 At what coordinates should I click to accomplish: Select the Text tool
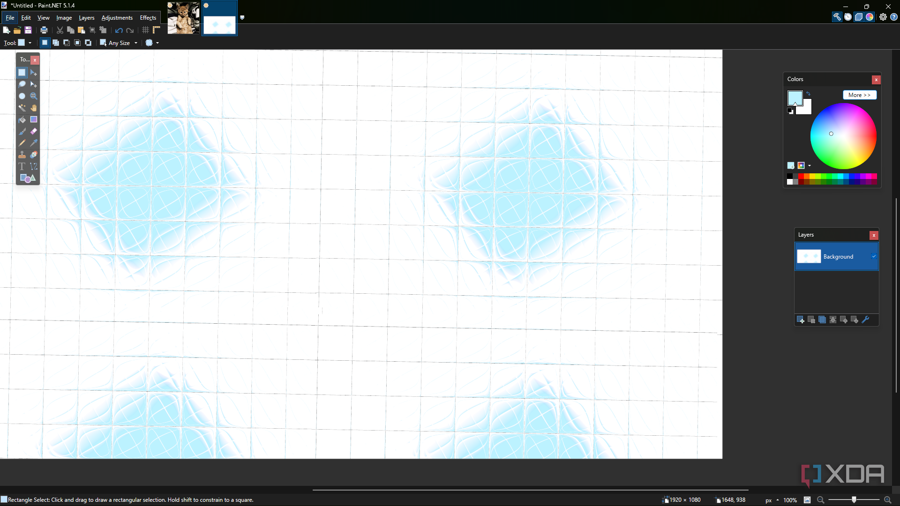tap(22, 166)
